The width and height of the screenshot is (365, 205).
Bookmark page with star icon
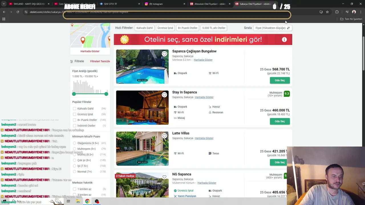click(x=327, y=12)
